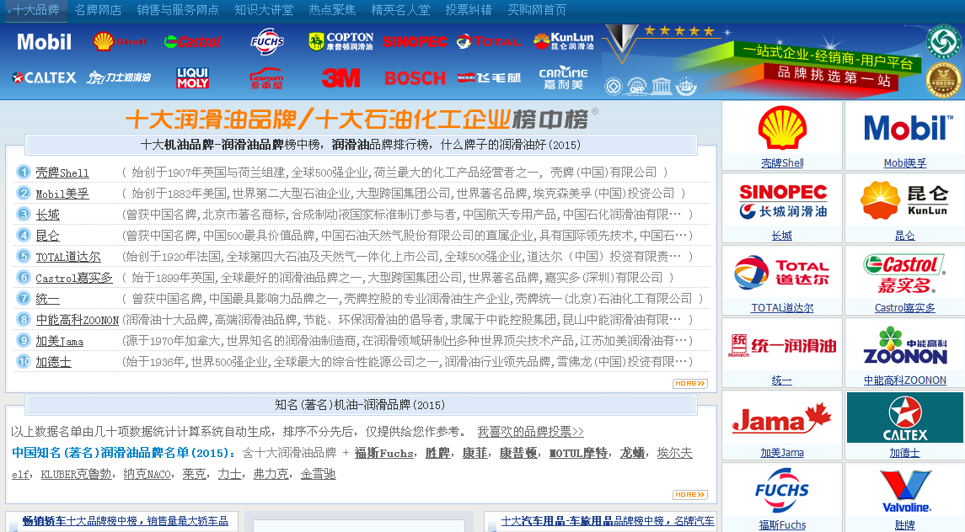
Task: Click the TOTAL logo in the banner
Action: point(489,42)
